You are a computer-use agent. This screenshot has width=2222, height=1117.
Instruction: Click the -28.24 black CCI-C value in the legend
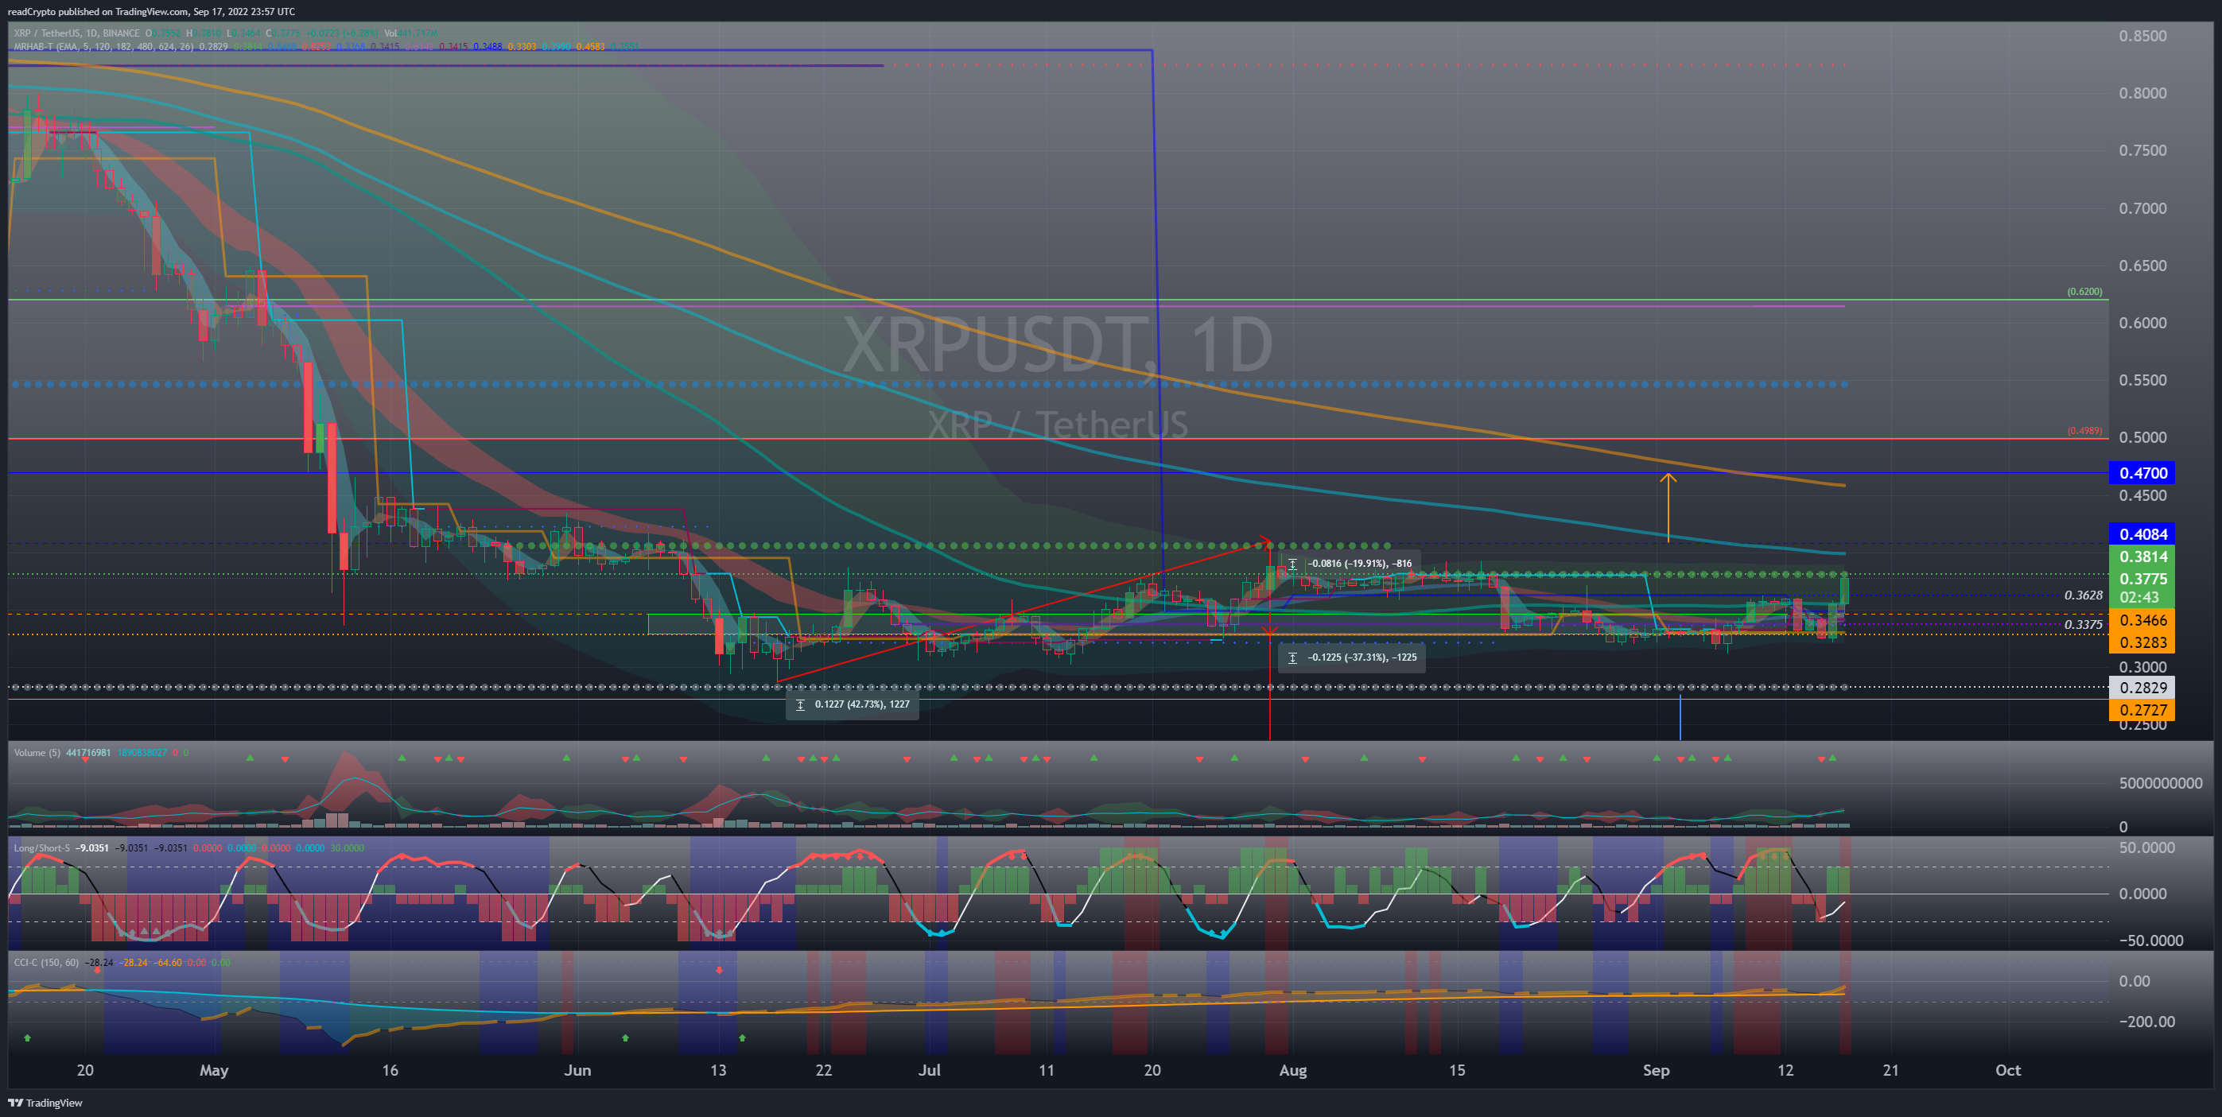coord(100,963)
